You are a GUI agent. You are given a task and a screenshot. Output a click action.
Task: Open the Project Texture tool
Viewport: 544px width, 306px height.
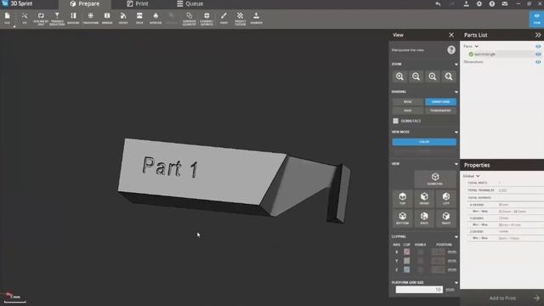(x=240, y=19)
